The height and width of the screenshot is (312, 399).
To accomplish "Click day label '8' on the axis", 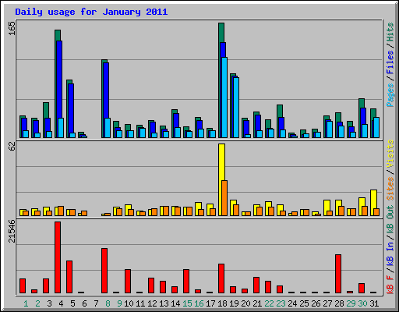I will 108,303.
